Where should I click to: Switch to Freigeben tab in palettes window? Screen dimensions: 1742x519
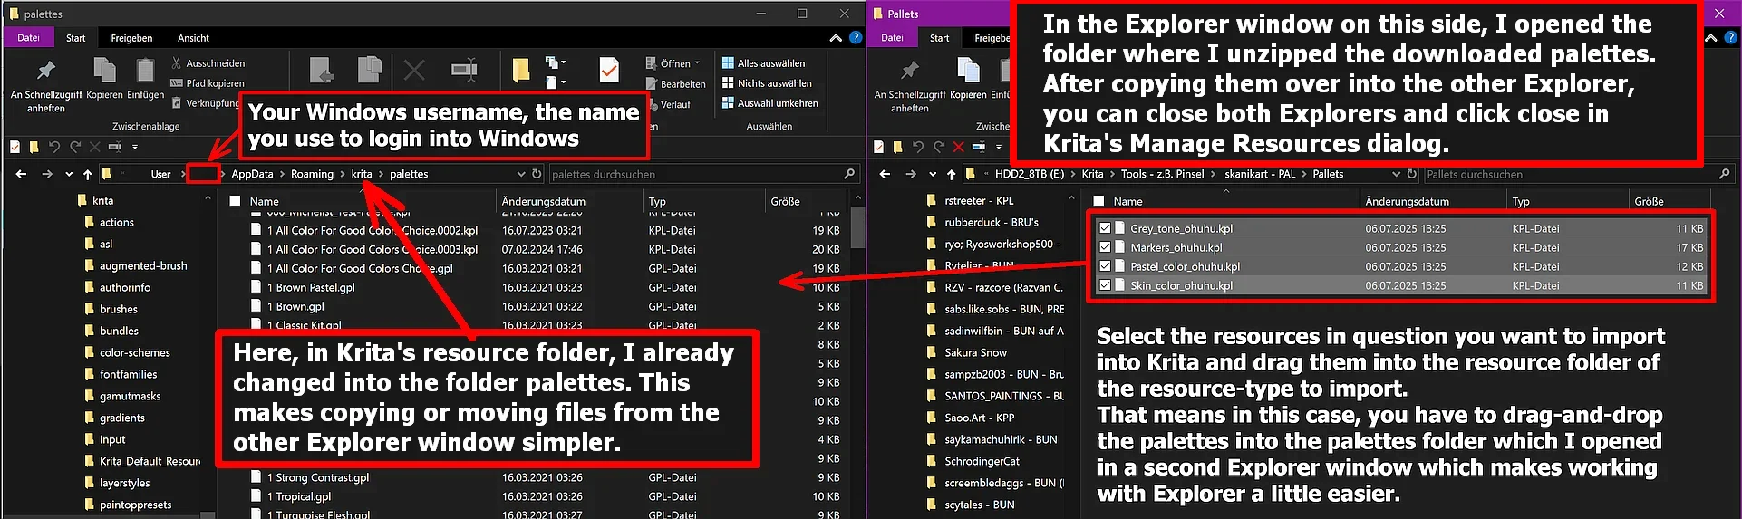[131, 38]
